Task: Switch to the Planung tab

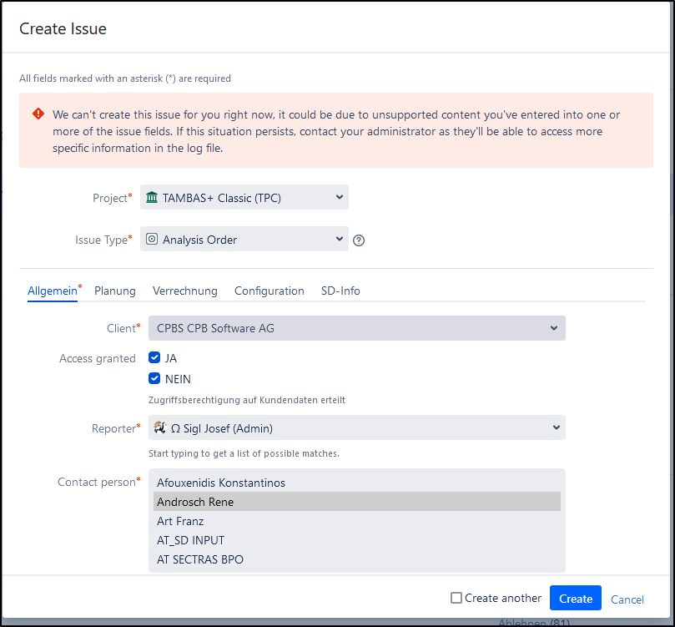Action: (115, 291)
